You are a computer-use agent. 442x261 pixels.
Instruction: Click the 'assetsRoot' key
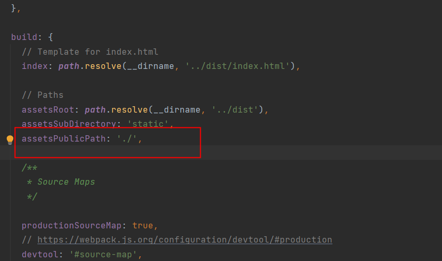[48, 109]
